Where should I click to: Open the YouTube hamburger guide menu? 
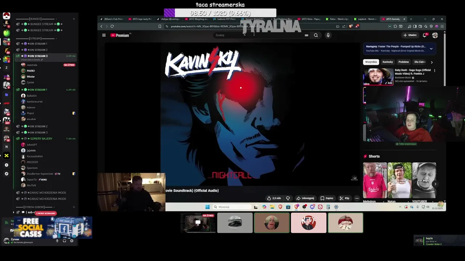coord(104,35)
